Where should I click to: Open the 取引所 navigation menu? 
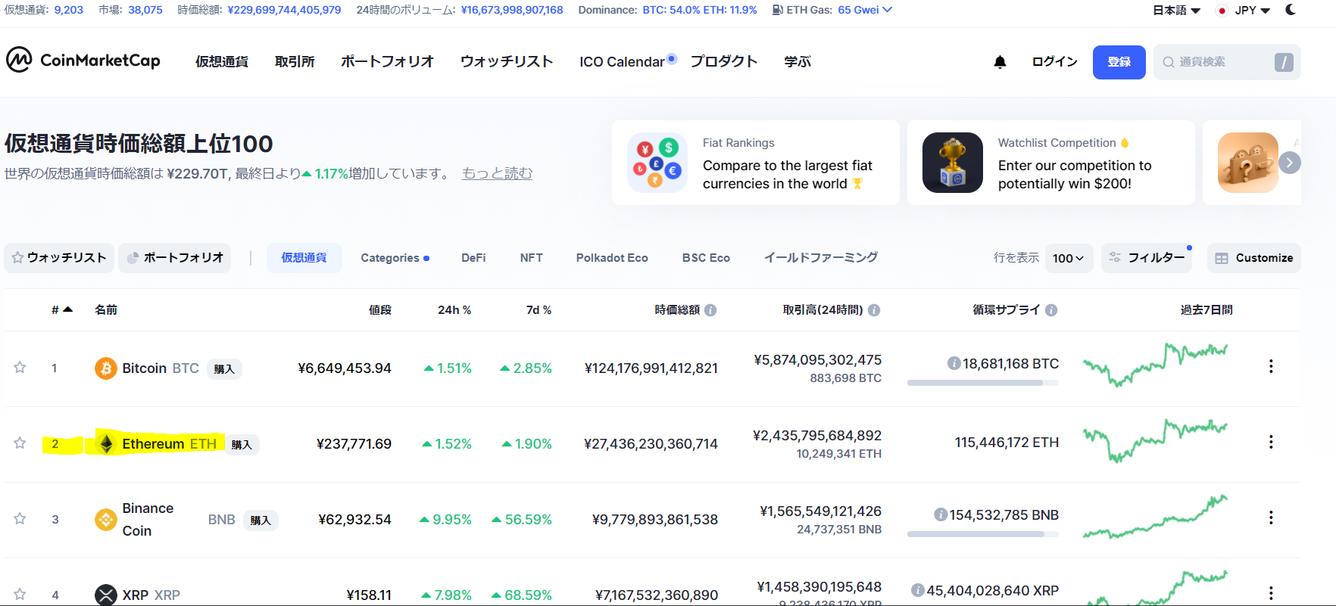pos(295,62)
